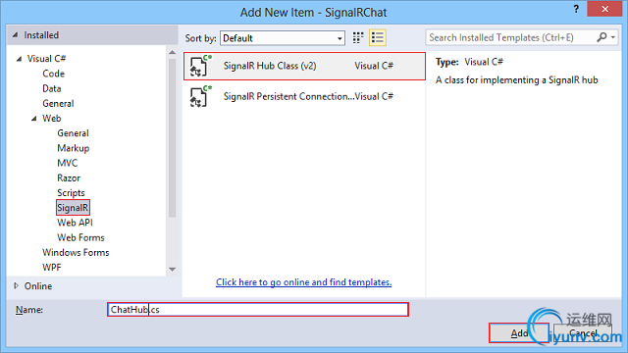Viewport: 628px width, 353px height.
Task: Open the go online and find templates link
Action: pyautogui.click(x=303, y=282)
